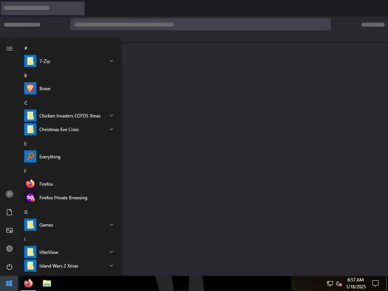Open the 7-Zip folder icon
Screen dimensions: 388x291
pos(30,61)
